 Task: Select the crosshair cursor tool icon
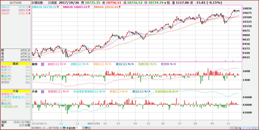coord(240,128)
